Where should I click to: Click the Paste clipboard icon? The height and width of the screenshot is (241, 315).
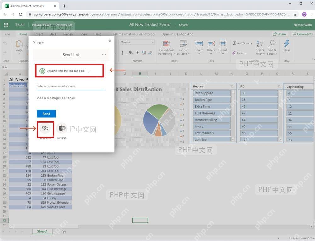coord(19,44)
